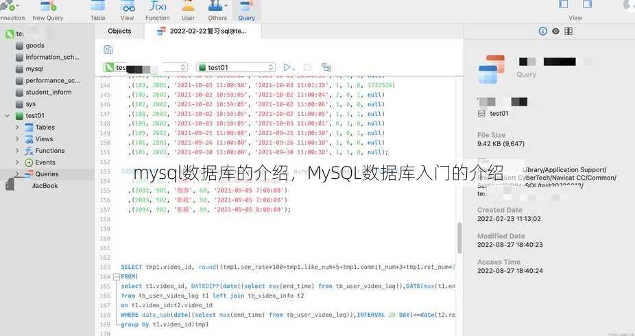Click the right window view layout icon
The height and width of the screenshot is (336, 635).
587,4
